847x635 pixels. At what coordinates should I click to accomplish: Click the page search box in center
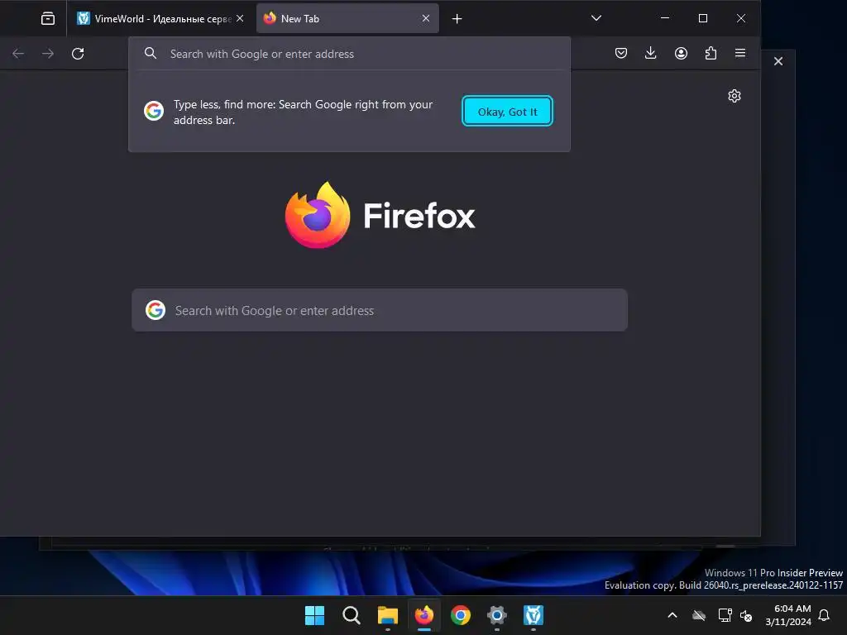pyautogui.click(x=380, y=310)
